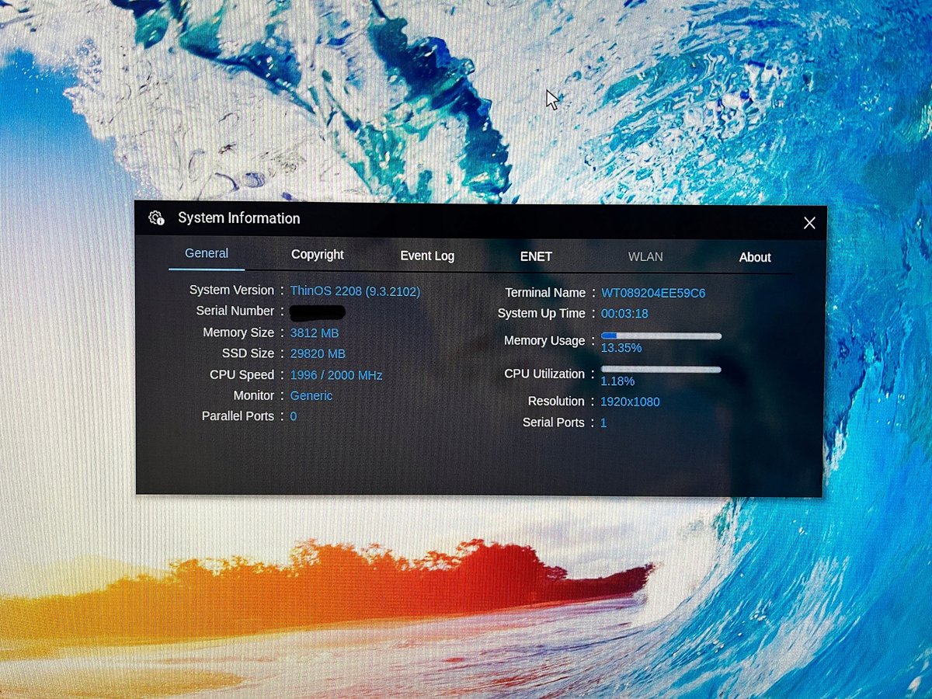The width and height of the screenshot is (932, 699).
Task: Open the Copyright tab
Action: [317, 255]
